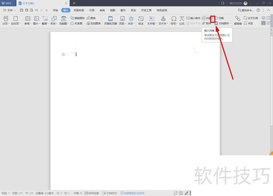Open the more options vertical dots menu
Screen dimensions: 273x196
pos(263,10)
